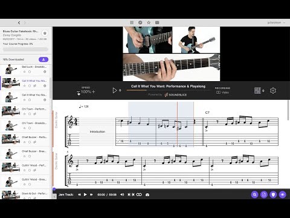Click the Jam Track position handle

click(54, 190)
